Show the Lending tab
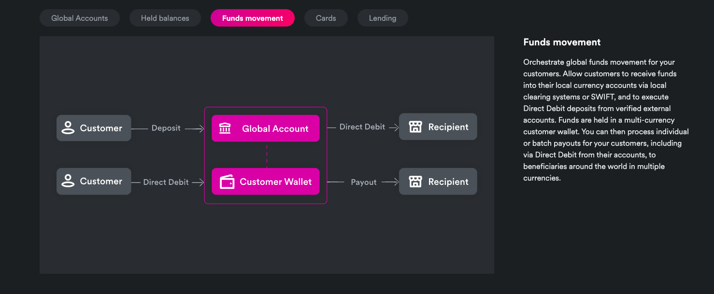Image resolution: width=714 pixels, height=294 pixels. (383, 18)
